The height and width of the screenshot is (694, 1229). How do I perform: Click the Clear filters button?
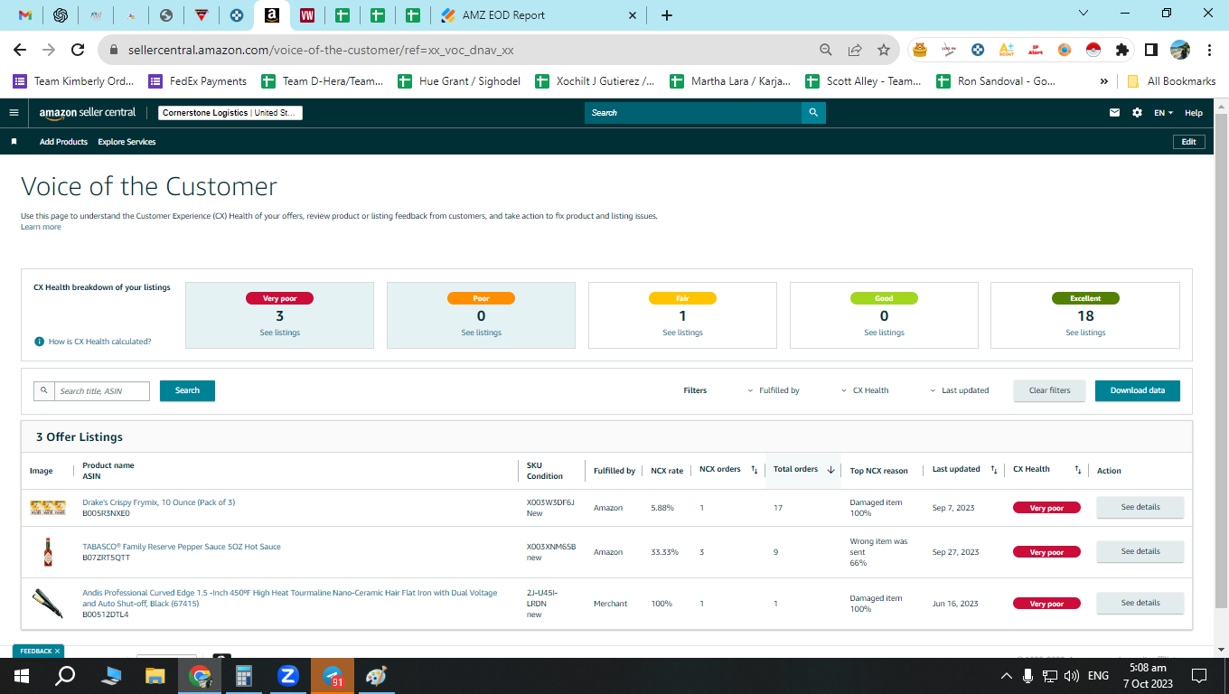click(x=1049, y=390)
